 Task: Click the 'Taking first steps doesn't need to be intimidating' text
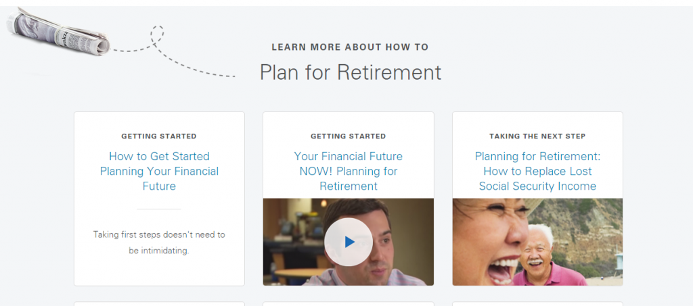pyautogui.click(x=159, y=243)
